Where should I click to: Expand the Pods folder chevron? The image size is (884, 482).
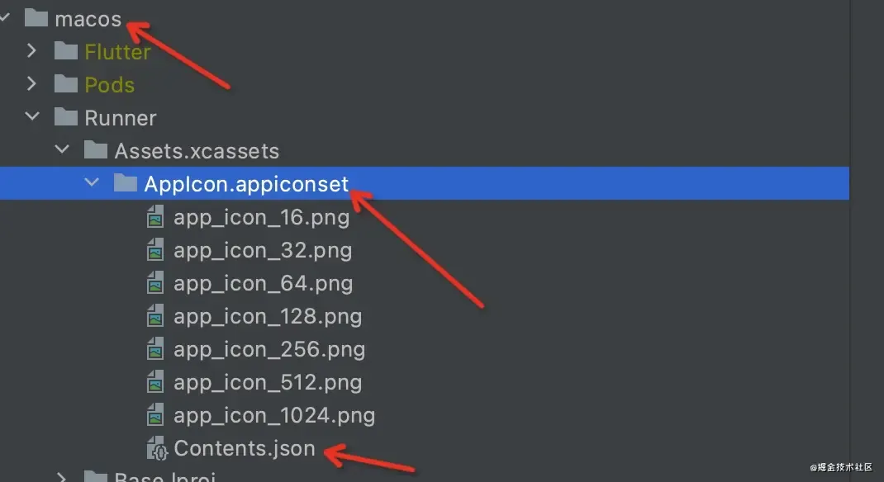31,84
